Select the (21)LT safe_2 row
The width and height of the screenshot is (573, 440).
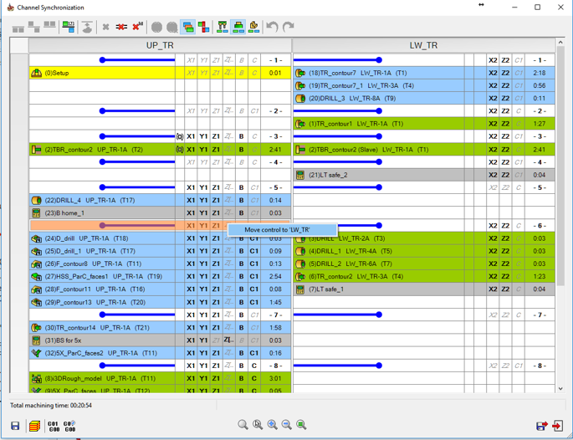tap(423, 175)
